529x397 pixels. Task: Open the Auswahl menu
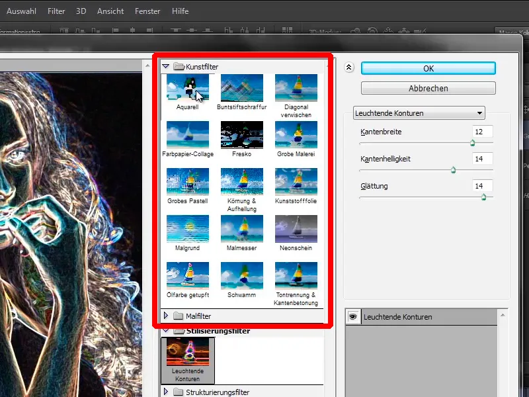[21, 11]
